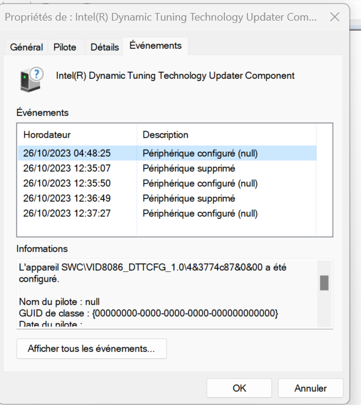Cancel with the Annuler button
361x405 pixels.
tap(310, 389)
